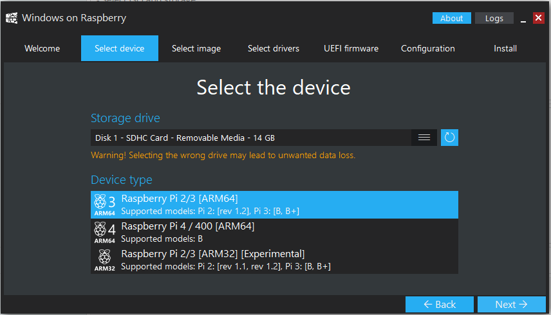Close the Windows on Raspberry window
551x315 pixels.
[538, 18]
